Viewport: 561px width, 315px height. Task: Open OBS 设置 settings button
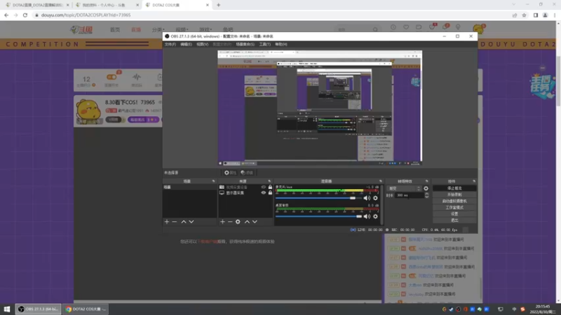point(454,214)
